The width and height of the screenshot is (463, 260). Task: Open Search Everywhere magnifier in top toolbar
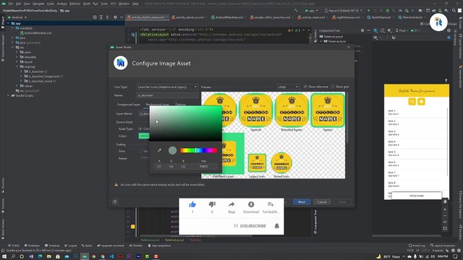(454, 10)
